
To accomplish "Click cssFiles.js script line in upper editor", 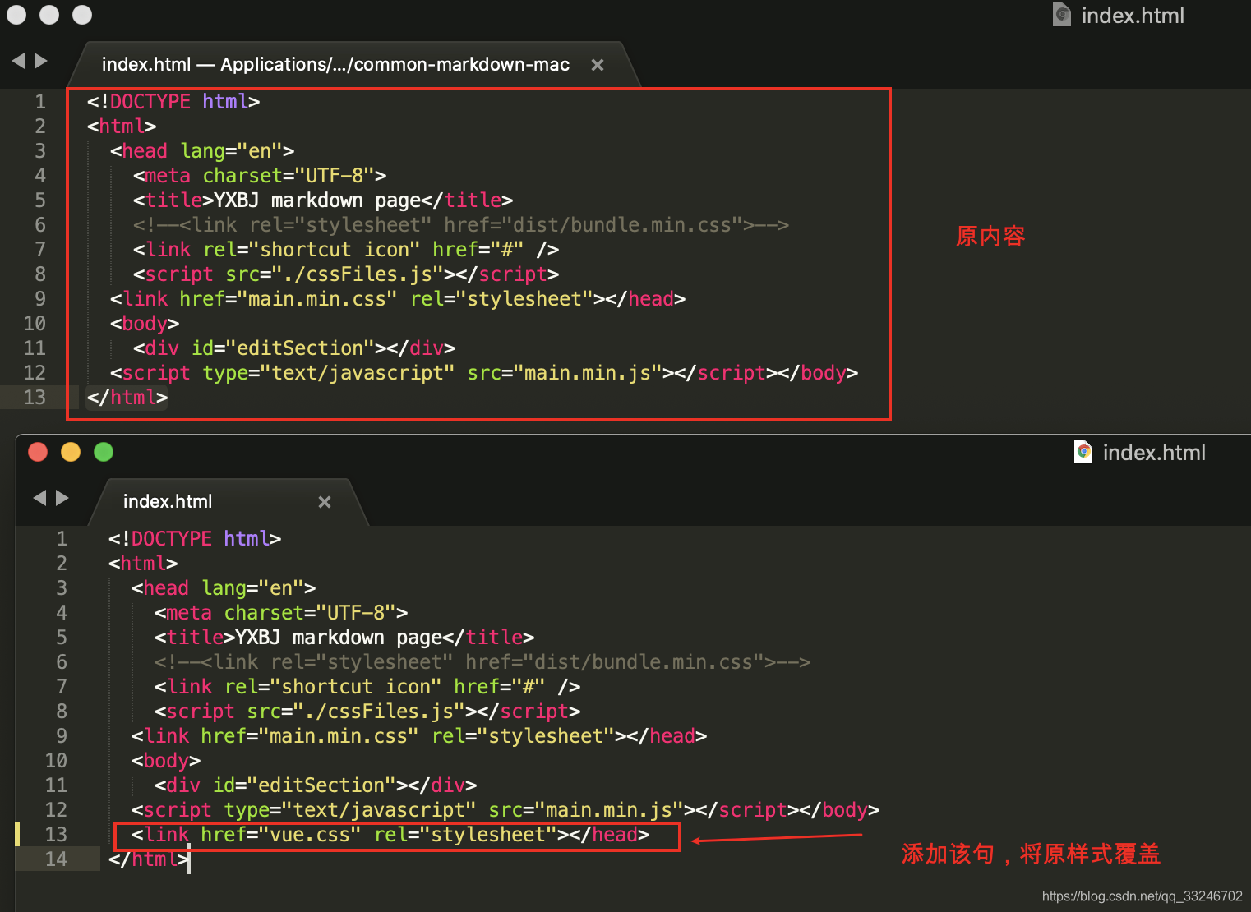I will [x=346, y=274].
